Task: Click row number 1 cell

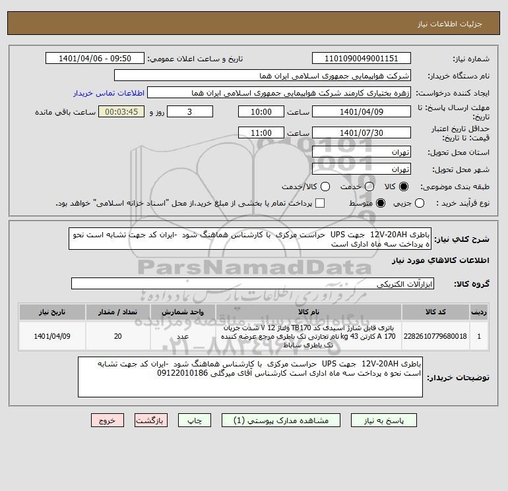Action: point(479,336)
